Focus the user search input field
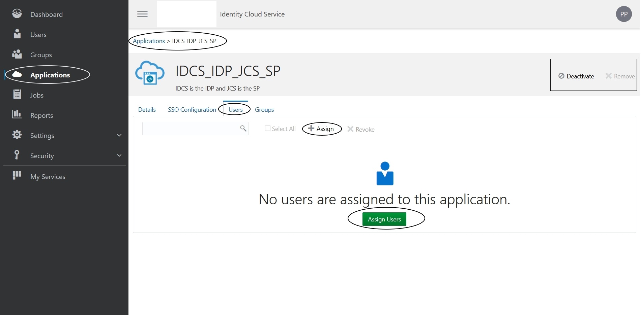This screenshot has height=315, width=641. (x=195, y=129)
